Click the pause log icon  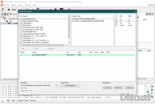[152, 93]
